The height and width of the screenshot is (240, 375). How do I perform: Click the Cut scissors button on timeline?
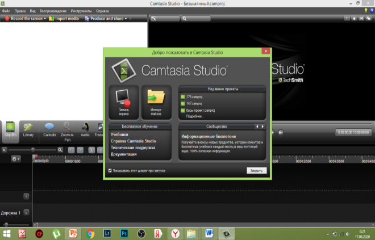[91, 150]
